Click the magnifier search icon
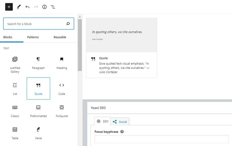This screenshot has width=232, height=146. [x=68, y=24]
